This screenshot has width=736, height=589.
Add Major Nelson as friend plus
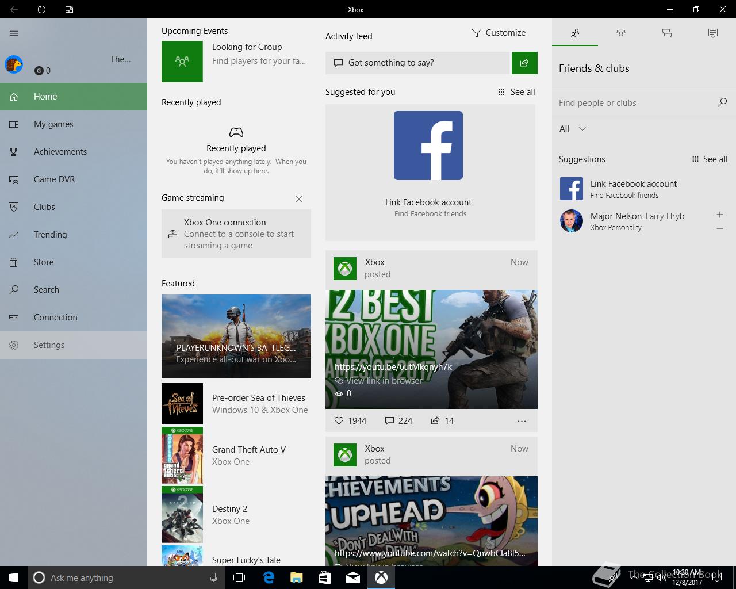click(720, 215)
